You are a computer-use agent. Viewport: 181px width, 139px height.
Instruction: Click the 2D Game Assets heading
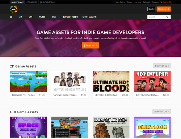point(23,66)
